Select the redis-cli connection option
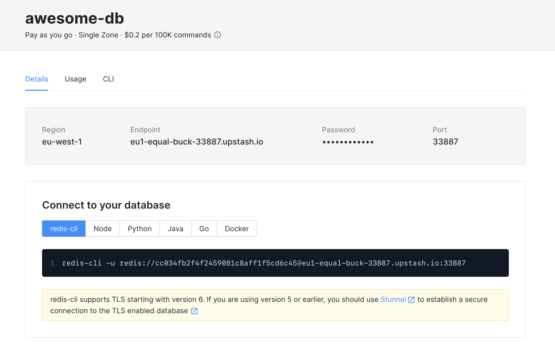 point(64,229)
